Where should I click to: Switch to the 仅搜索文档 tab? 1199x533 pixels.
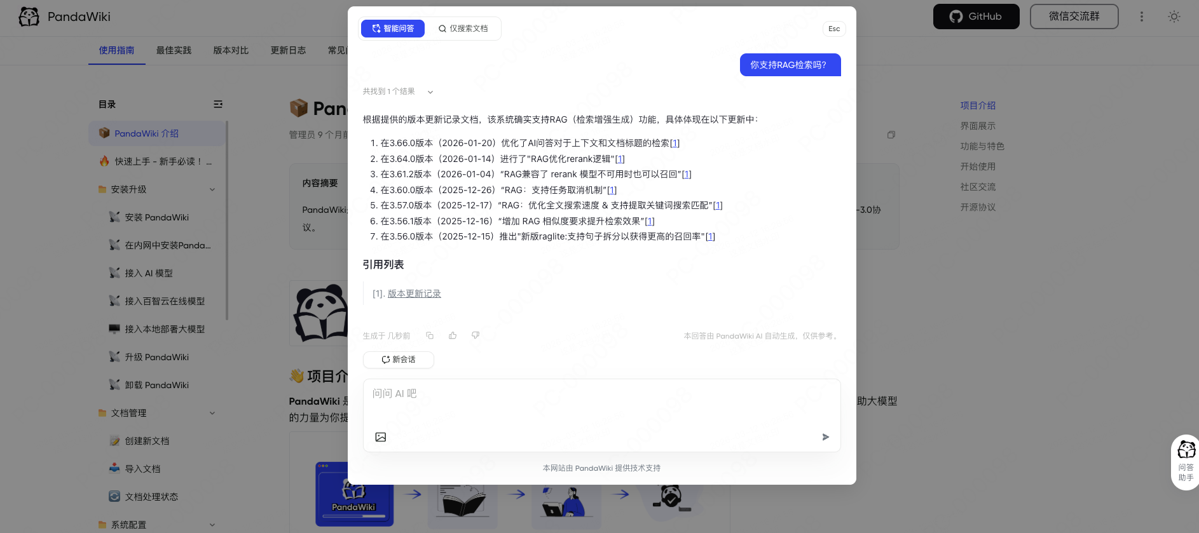463,29
